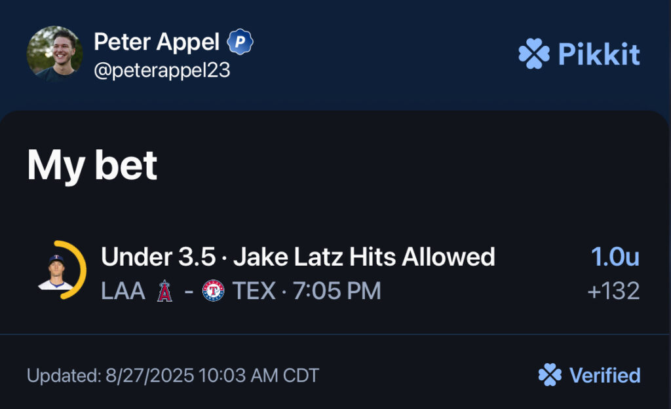This screenshot has width=671, height=409.
Task: Click the 1.0u unit stake
Action: coord(615,257)
